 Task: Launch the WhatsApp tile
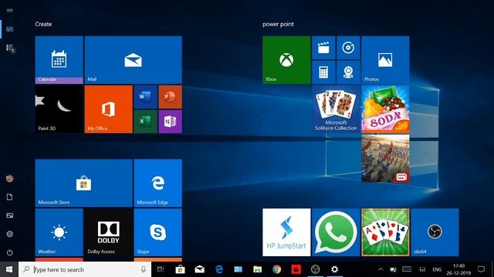click(x=336, y=232)
